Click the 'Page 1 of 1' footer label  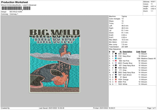152,108
